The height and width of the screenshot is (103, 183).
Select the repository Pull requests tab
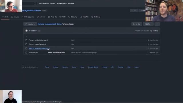click(28, 17)
